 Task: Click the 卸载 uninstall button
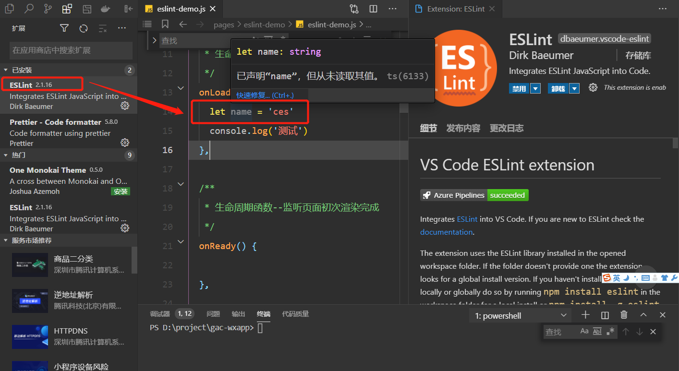pos(558,88)
